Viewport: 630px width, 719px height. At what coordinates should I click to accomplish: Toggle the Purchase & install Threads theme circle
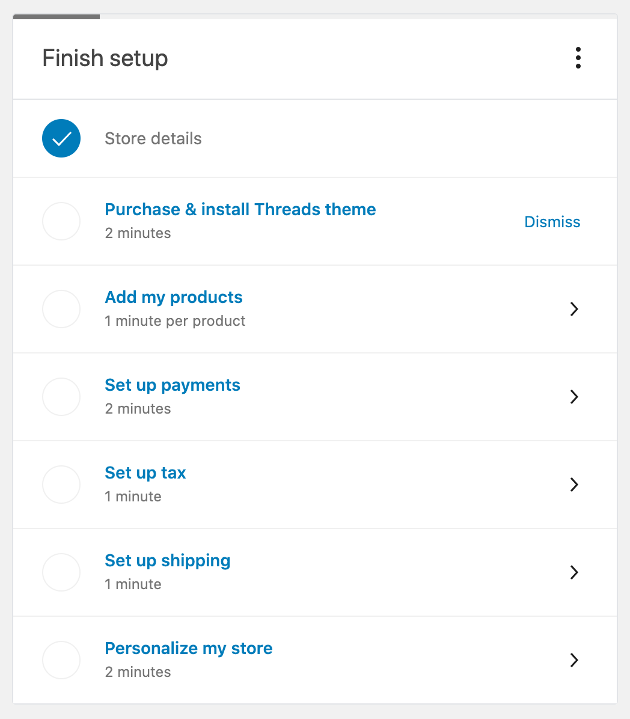(x=61, y=221)
